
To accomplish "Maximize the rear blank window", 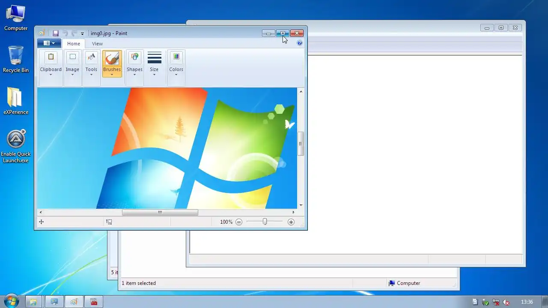I will [501, 28].
